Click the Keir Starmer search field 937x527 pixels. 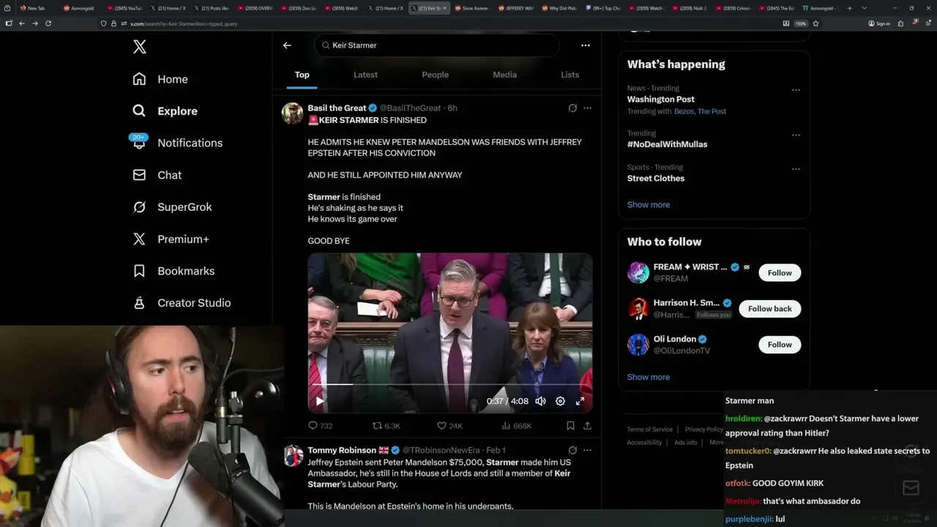(437, 45)
